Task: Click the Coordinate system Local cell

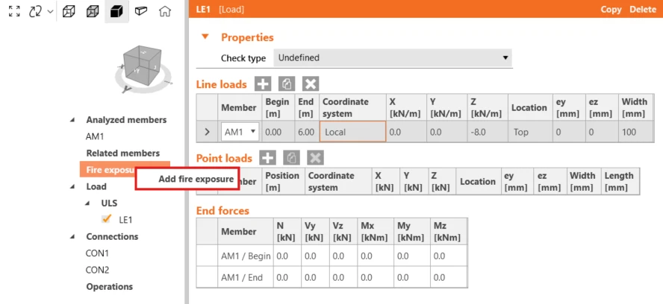Action: click(352, 132)
